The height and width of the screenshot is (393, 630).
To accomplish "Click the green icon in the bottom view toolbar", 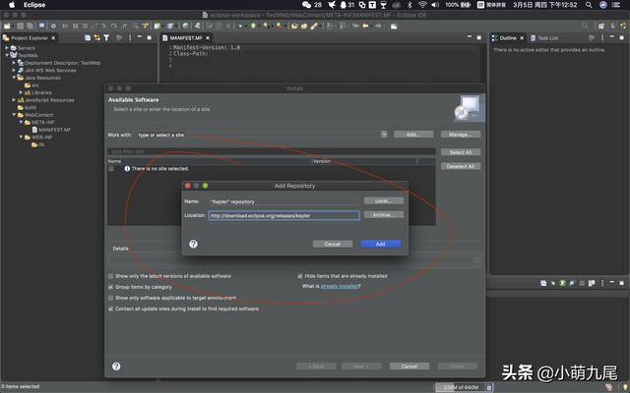I will coord(562,283).
